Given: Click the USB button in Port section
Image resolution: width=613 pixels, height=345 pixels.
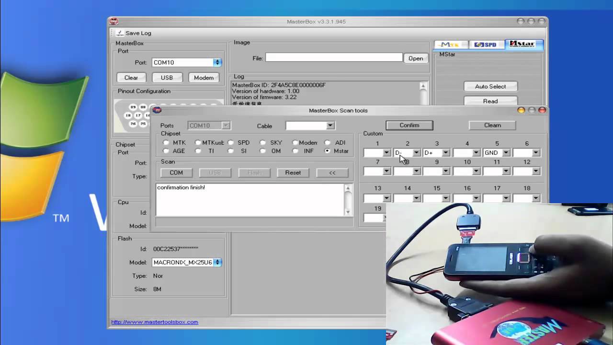Looking at the screenshot, I should pyautogui.click(x=167, y=78).
